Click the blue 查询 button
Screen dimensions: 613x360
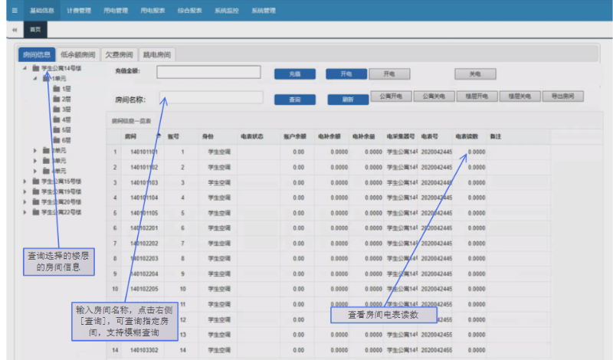tap(294, 100)
